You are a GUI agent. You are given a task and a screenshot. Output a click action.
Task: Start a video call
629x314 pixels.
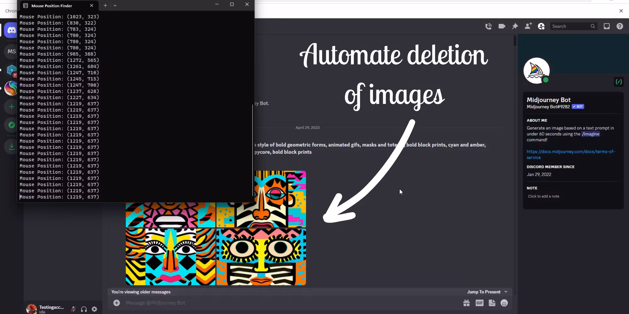point(502,26)
